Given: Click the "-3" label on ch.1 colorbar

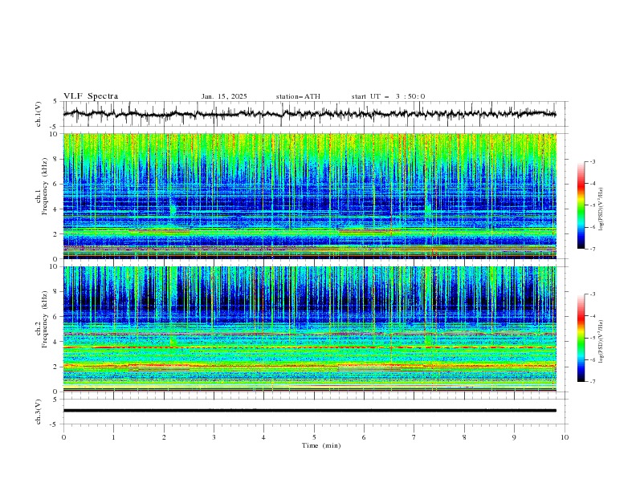Looking at the screenshot, I should 593,161.
